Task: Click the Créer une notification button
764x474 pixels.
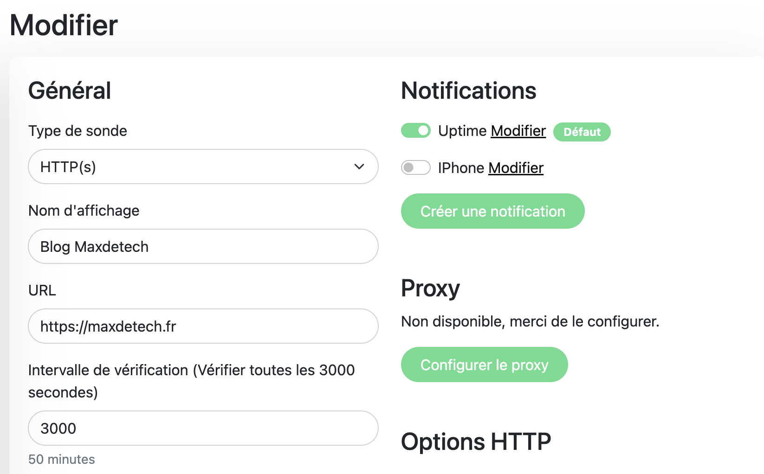Action: (492, 211)
